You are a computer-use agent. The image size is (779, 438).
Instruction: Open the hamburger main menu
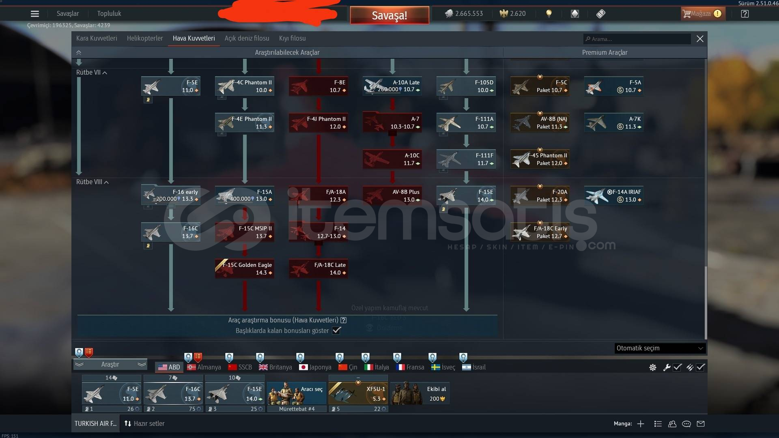(35, 14)
